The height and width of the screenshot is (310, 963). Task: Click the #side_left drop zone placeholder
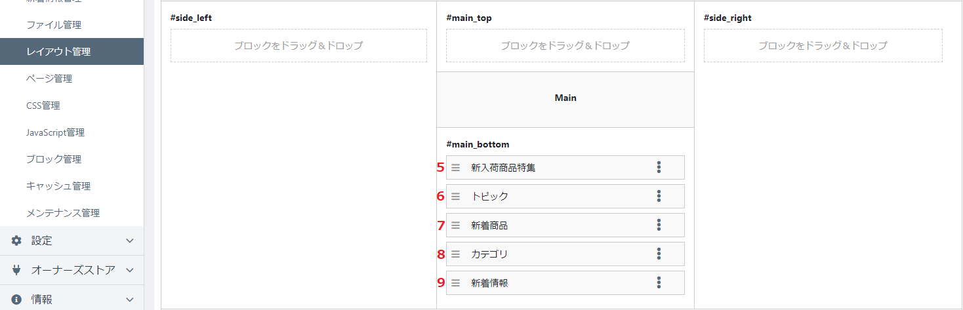pos(298,46)
